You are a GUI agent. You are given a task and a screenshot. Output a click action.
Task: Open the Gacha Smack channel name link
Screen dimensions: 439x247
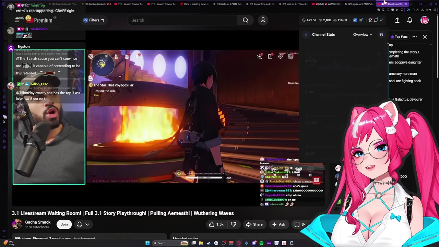(x=38, y=222)
